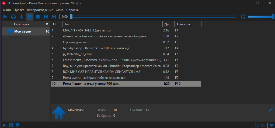Click the Дл... duration column header
Image resolution: width=275 pixels, height=128 pixels.
point(168,24)
